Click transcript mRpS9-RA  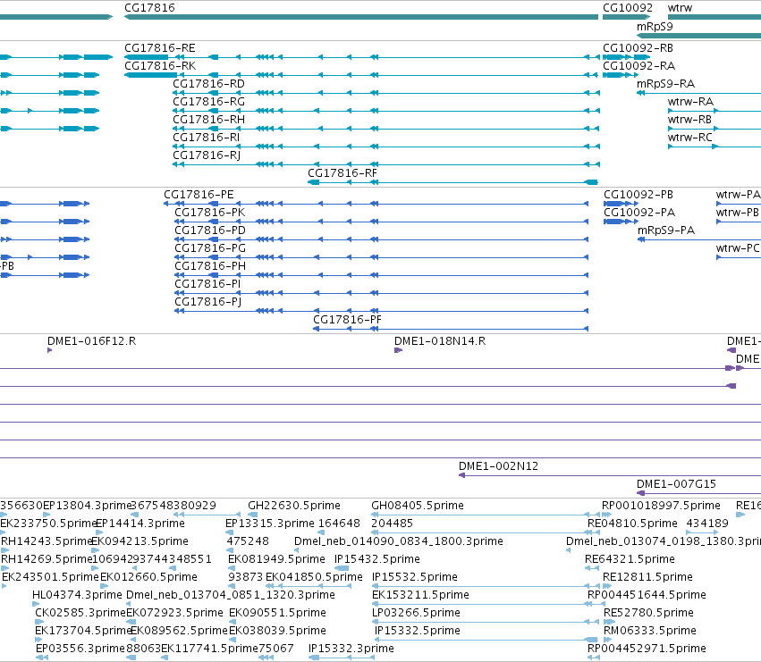[665, 84]
